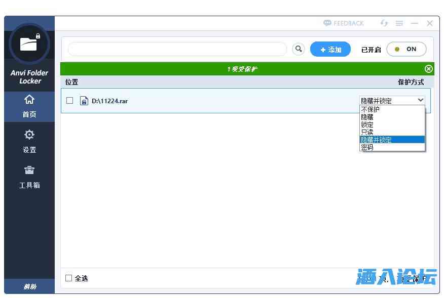Open the 帮助 item at bottom left

(x=29, y=285)
